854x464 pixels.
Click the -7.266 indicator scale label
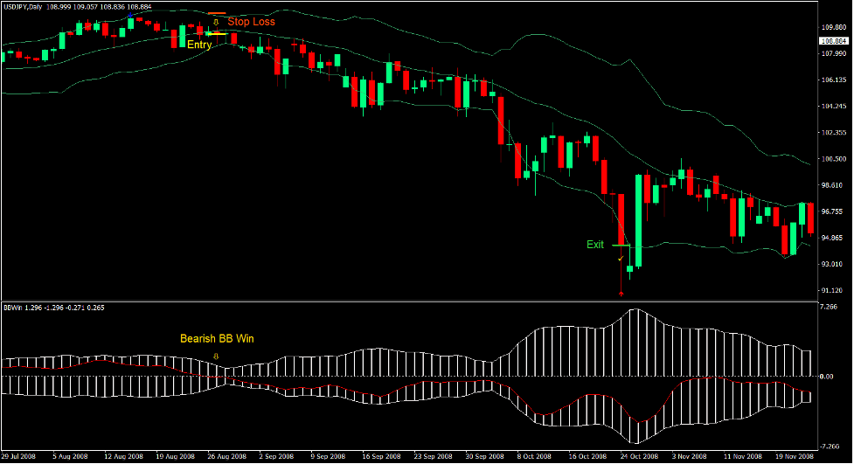pyautogui.click(x=829, y=447)
